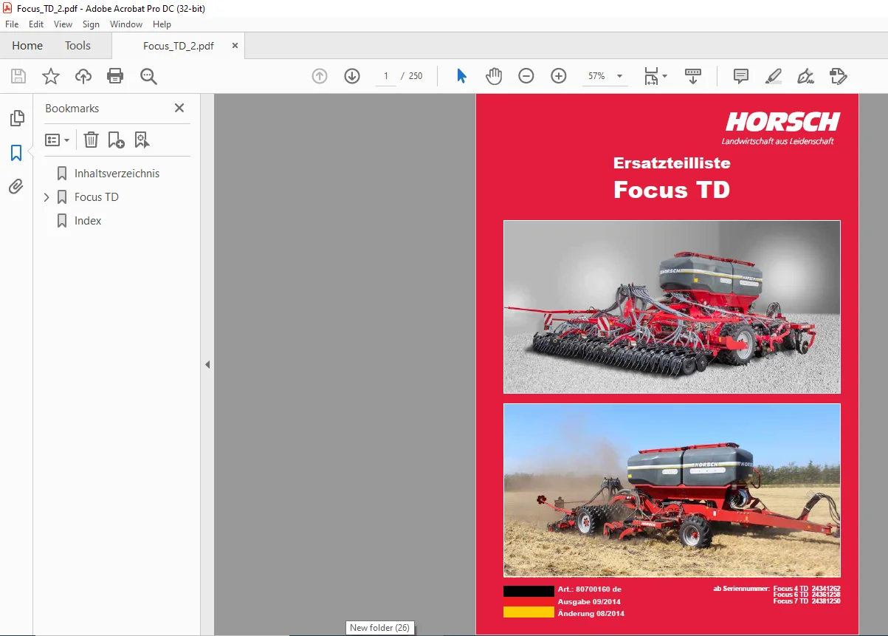Open the Help menu
Image resolution: width=888 pixels, height=636 pixels.
(x=162, y=24)
